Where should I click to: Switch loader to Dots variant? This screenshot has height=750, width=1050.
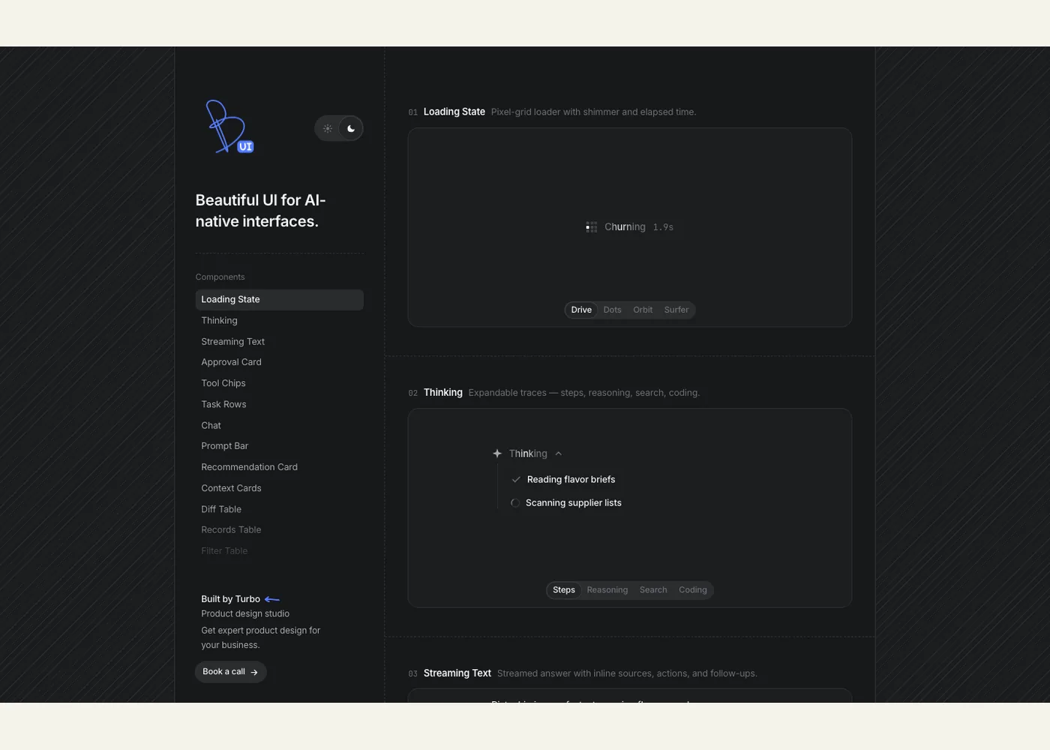[x=613, y=310]
